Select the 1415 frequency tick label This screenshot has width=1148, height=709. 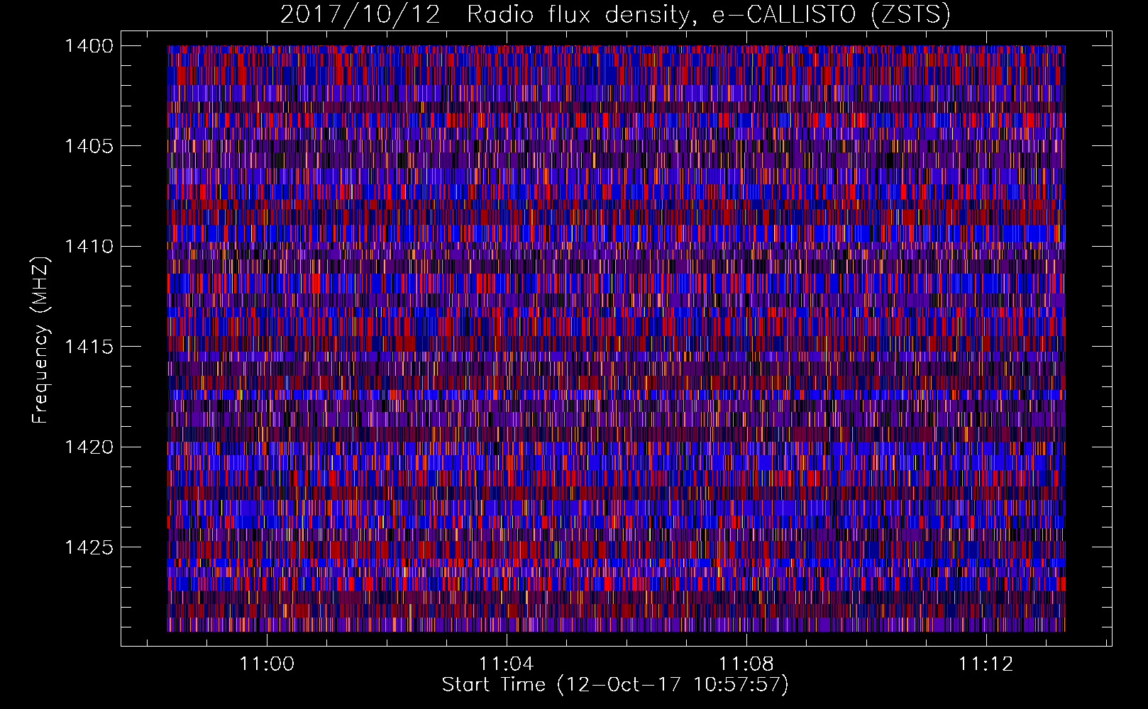click(89, 347)
